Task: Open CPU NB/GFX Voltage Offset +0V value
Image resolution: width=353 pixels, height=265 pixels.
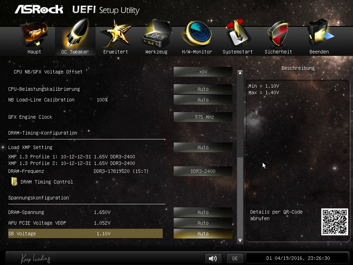Action: [x=203, y=72]
